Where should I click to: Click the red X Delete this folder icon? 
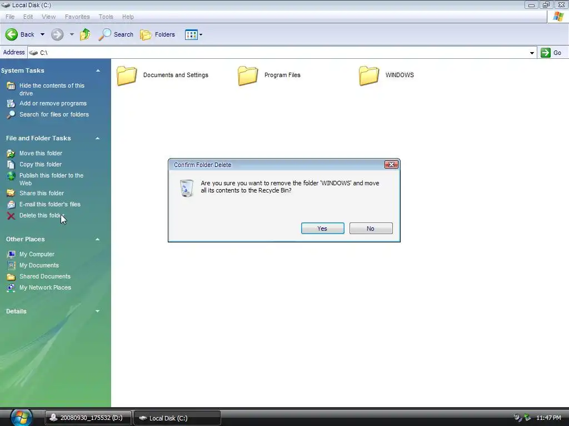(11, 216)
